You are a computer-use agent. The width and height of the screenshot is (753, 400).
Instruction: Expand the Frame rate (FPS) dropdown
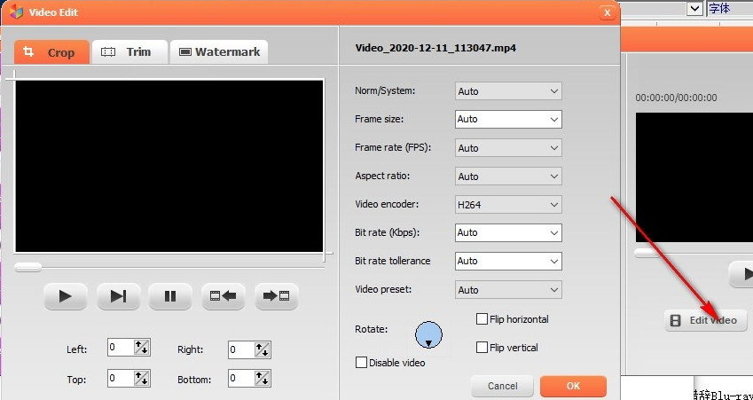[x=508, y=148]
